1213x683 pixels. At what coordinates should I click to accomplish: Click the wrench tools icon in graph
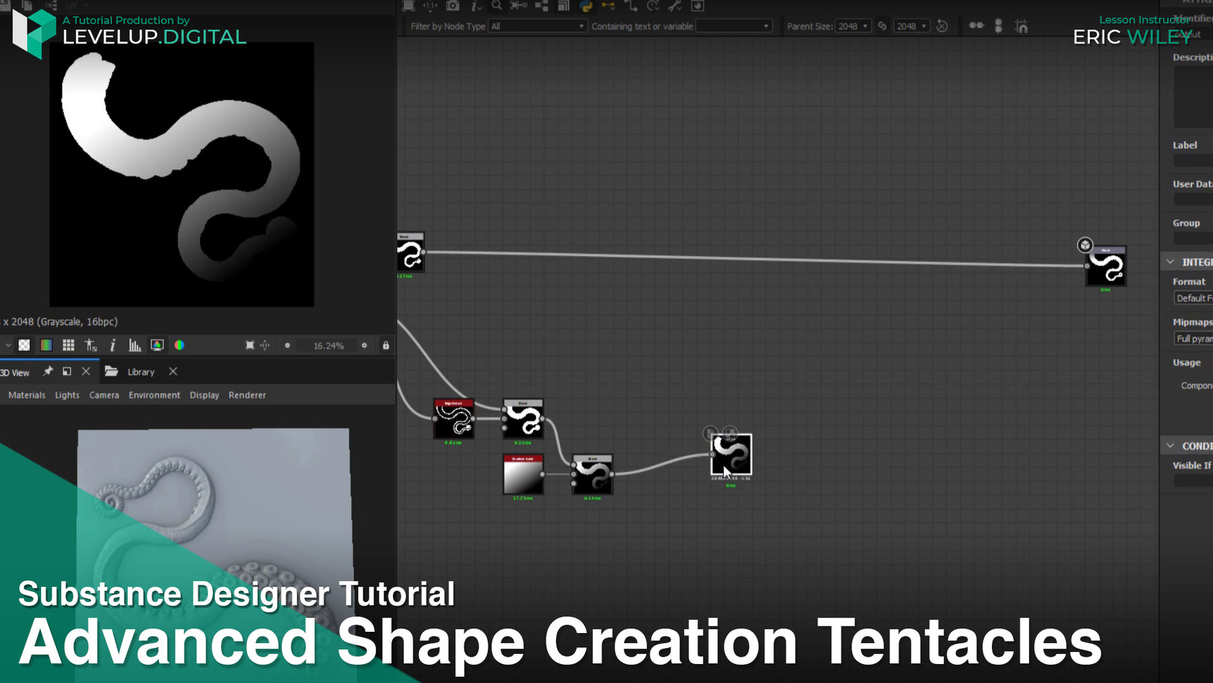pos(675,5)
